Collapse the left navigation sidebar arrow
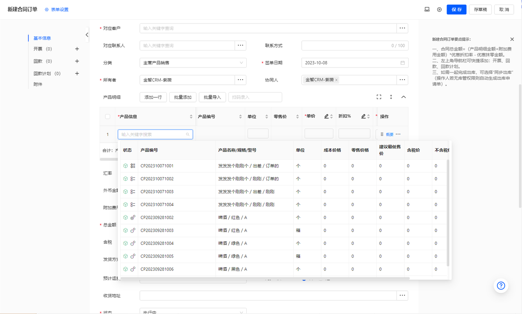 click(87, 35)
